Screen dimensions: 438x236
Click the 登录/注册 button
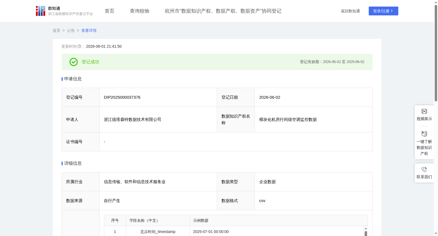pos(384,11)
